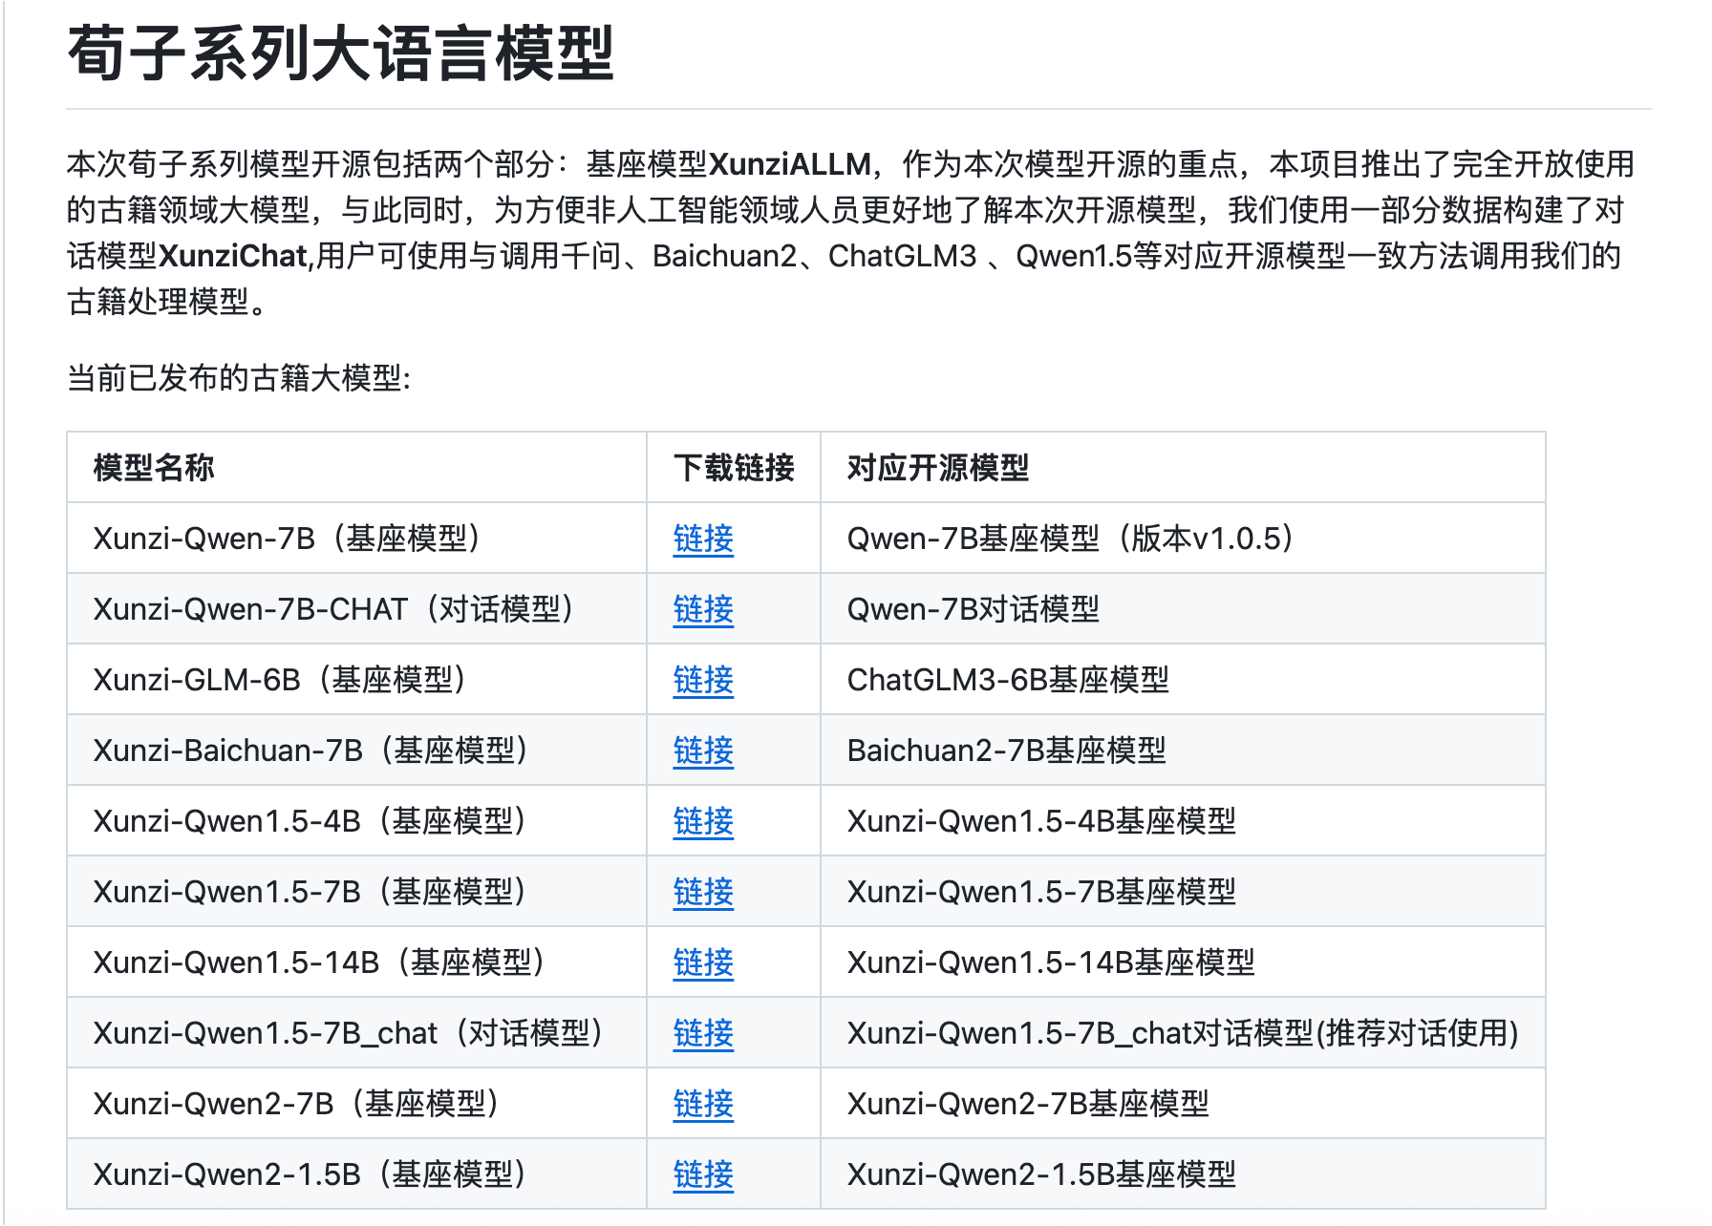
Task: Open the Xunzi-Qwen-7B-CHAT download link
Action: (x=702, y=609)
